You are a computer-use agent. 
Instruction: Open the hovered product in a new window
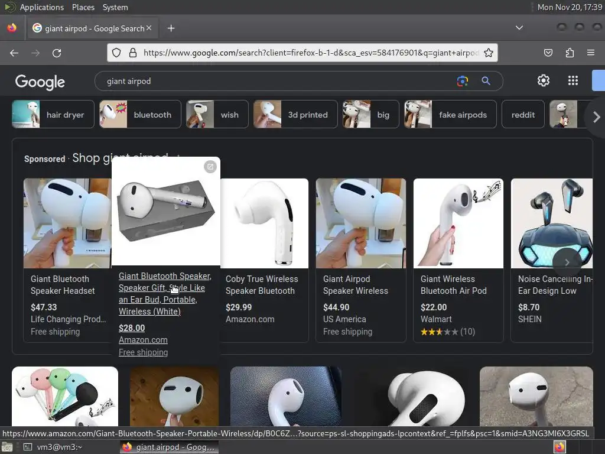[210, 167]
